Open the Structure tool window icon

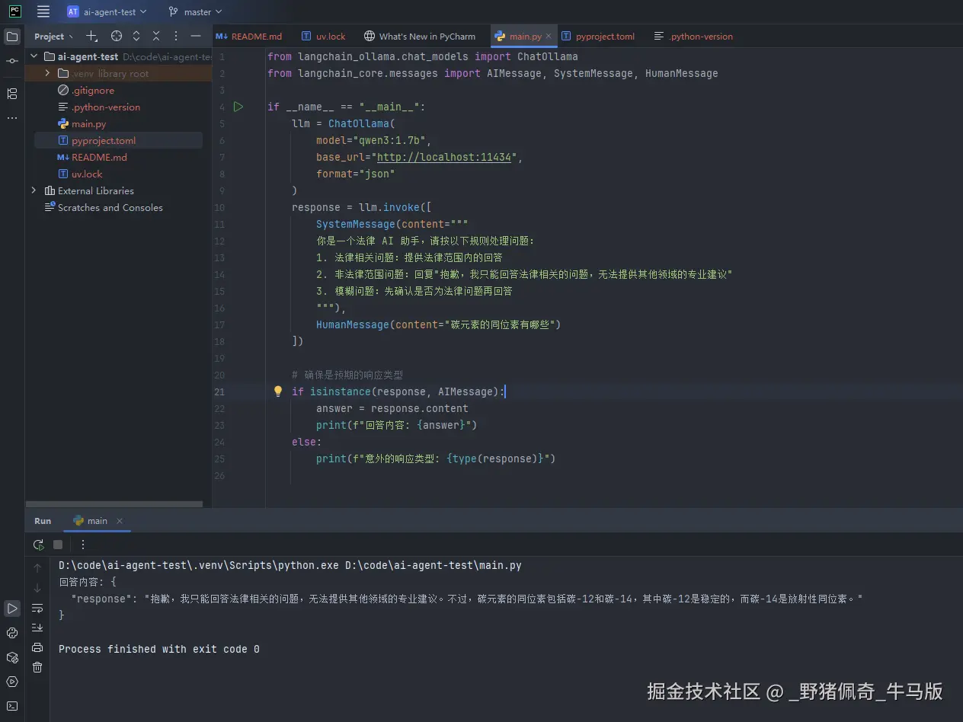tap(12, 94)
